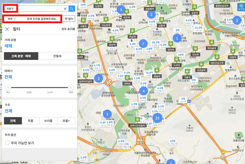
Task: Select the 남부터미널역 station marker
Action: (x=85, y=78)
